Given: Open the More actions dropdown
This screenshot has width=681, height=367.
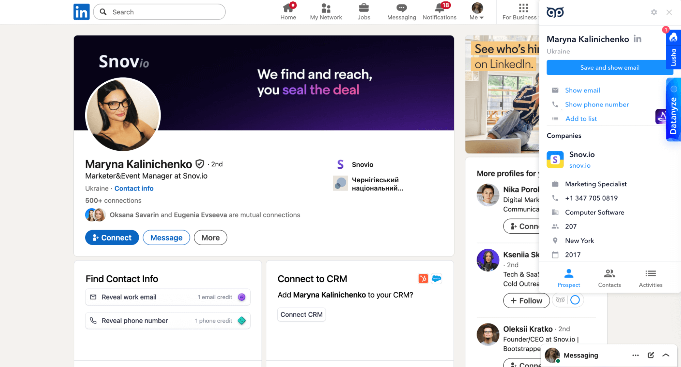Looking at the screenshot, I should coord(210,237).
